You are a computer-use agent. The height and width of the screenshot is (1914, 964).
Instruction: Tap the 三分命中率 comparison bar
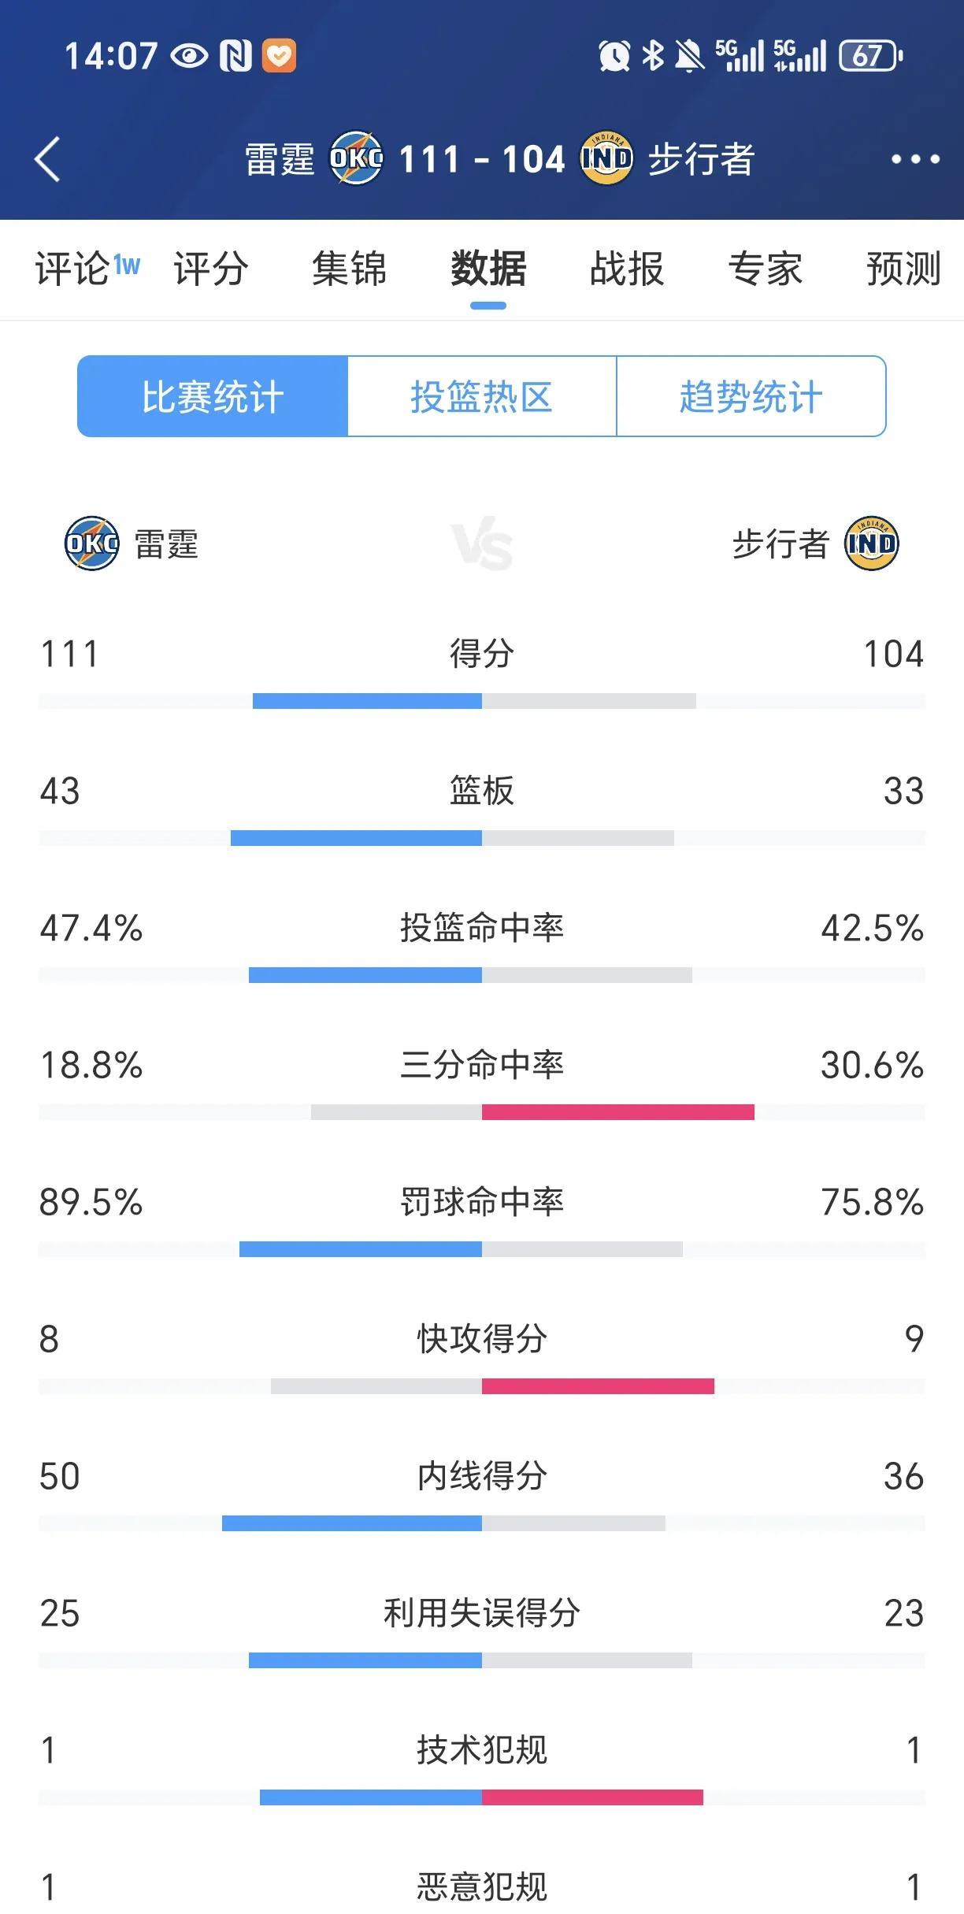click(482, 1112)
